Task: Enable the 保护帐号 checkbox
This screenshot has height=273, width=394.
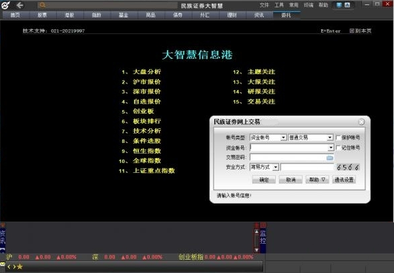Action: click(x=338, y=138)
